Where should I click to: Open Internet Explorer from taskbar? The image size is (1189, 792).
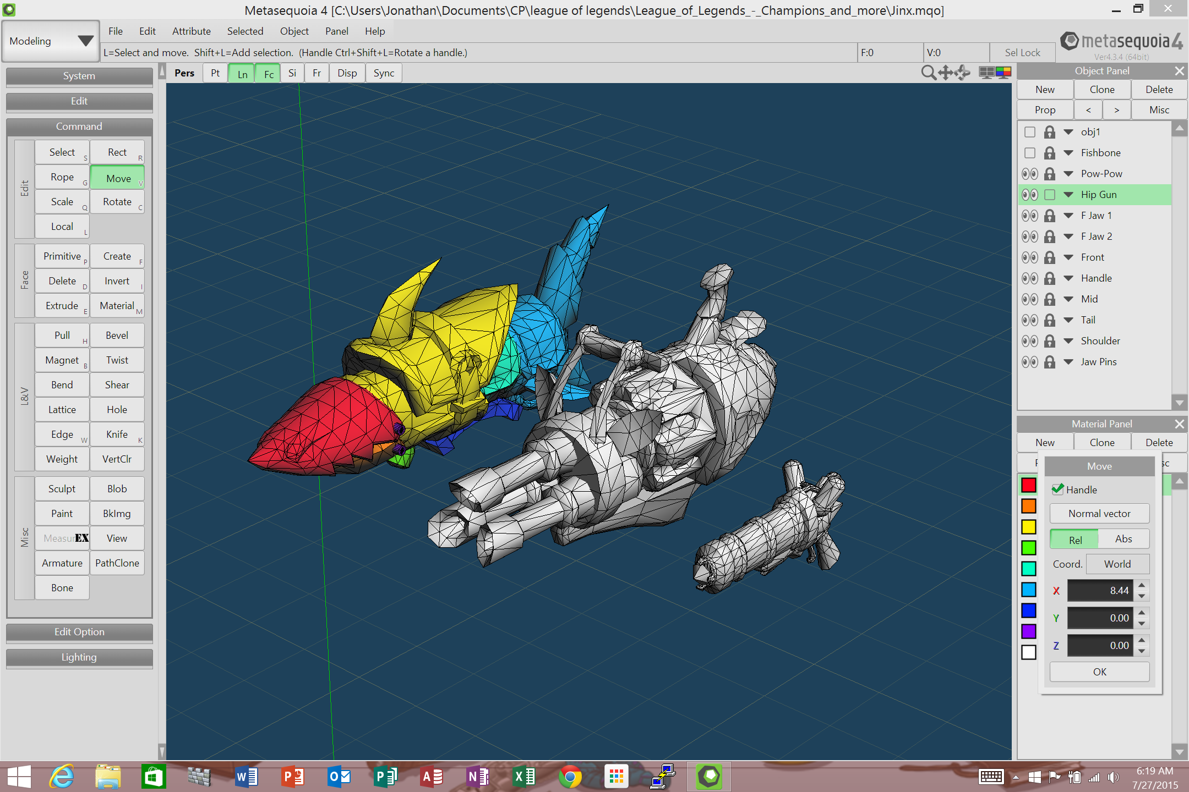[62, 777]
